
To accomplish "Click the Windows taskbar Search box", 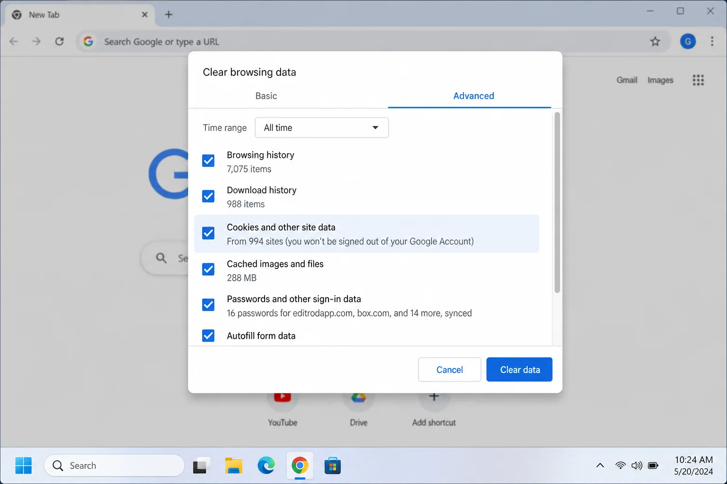I will [115, 466].
